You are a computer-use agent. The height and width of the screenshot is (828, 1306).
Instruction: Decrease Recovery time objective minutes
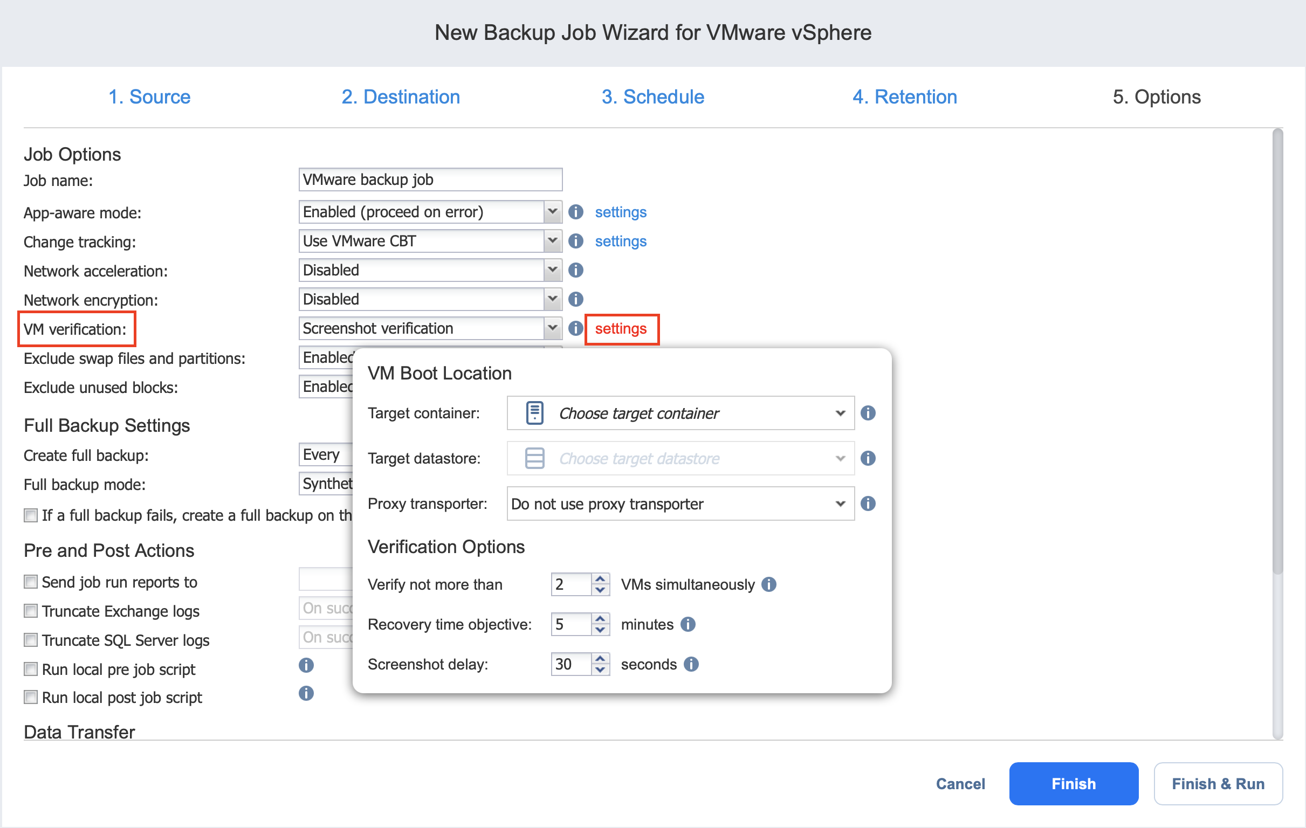[600, 630]
